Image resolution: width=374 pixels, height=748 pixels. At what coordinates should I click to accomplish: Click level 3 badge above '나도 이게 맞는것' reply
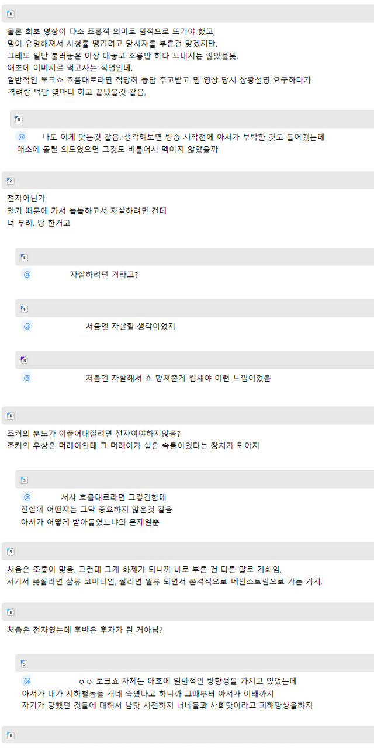click(19, 119)
